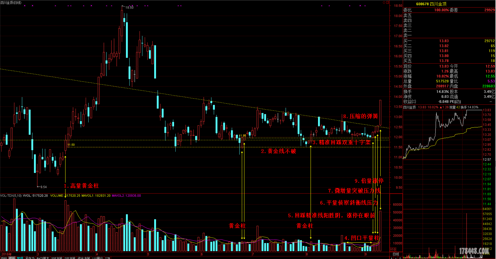Click the 买一 volume 29712
The height and width of the screenshot is (259, 496).
click(490, 41)
